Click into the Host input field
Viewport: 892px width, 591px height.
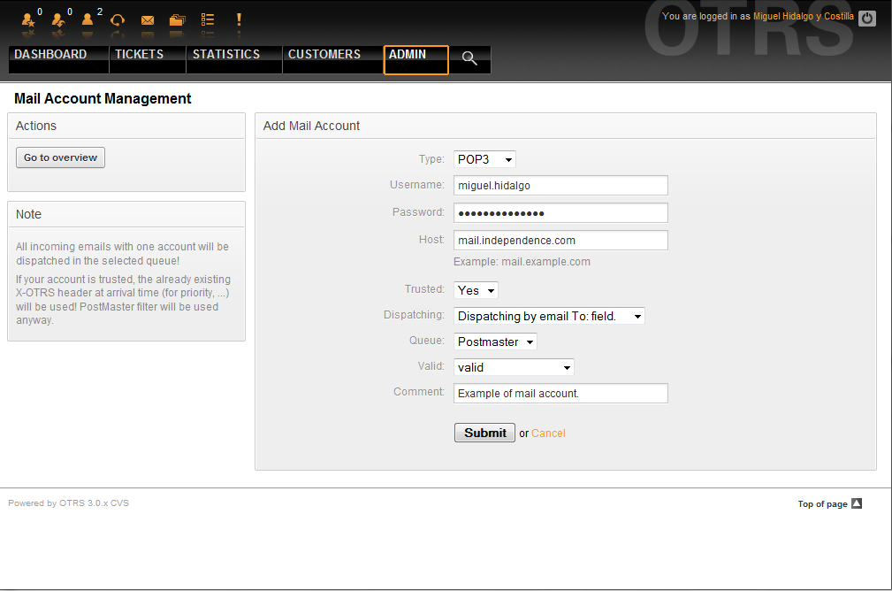pos(560,241)
